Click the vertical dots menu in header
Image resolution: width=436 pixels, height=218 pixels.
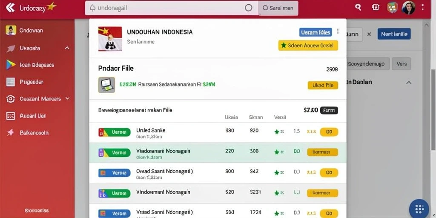pos(423,7)
